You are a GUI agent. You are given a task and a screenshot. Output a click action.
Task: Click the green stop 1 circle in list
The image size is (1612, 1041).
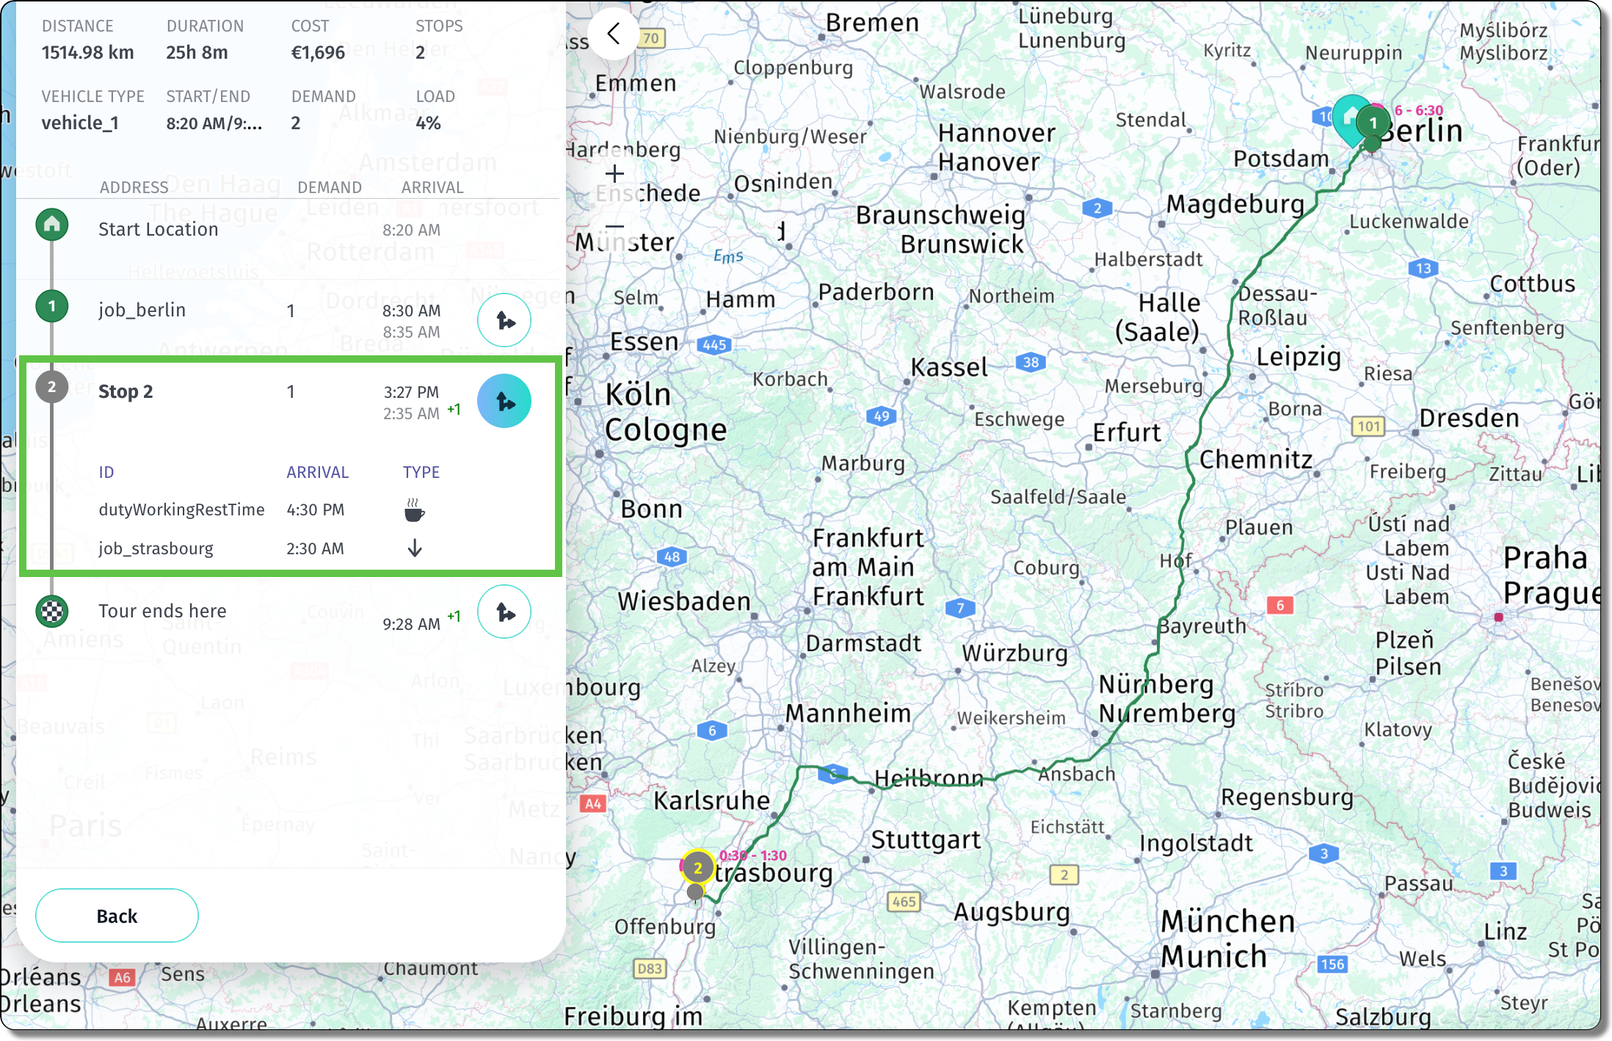point(52,305)
